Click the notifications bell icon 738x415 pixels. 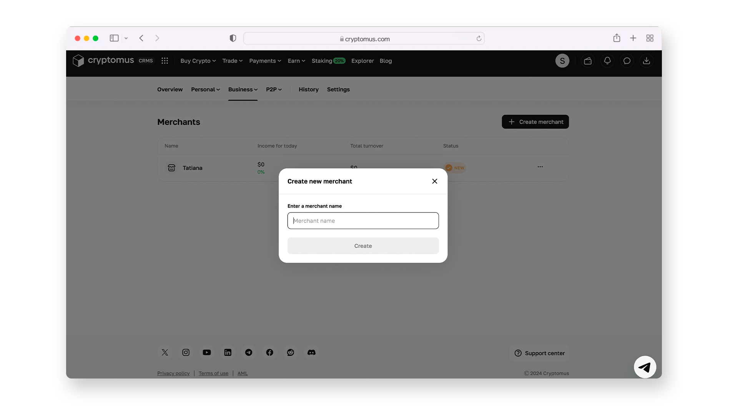pyautogui.click(x=607, y=60)
